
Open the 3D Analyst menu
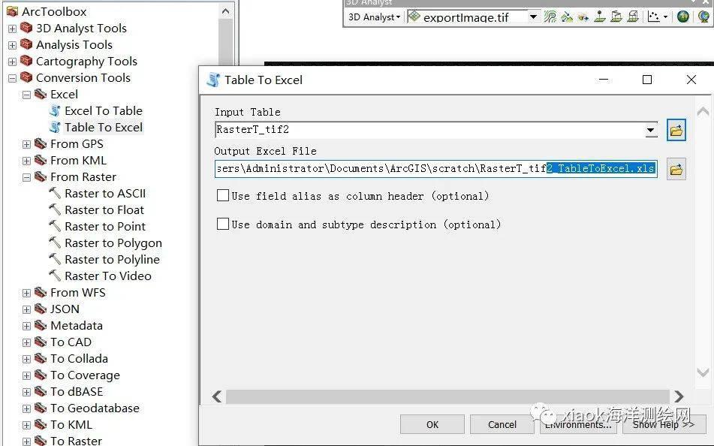[375, 17]
